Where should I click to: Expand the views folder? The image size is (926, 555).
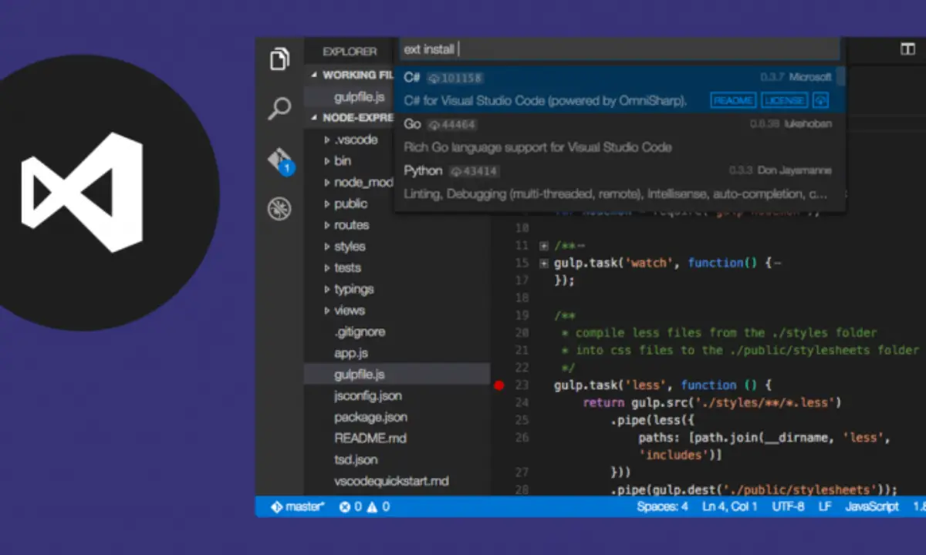click(x=327, y=311)
